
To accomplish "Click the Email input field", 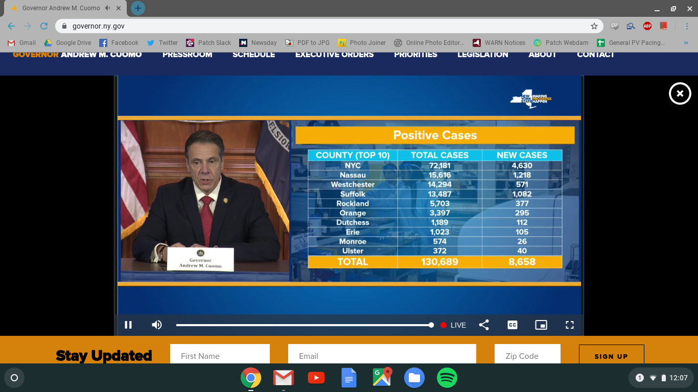I will tap(382, 356).
